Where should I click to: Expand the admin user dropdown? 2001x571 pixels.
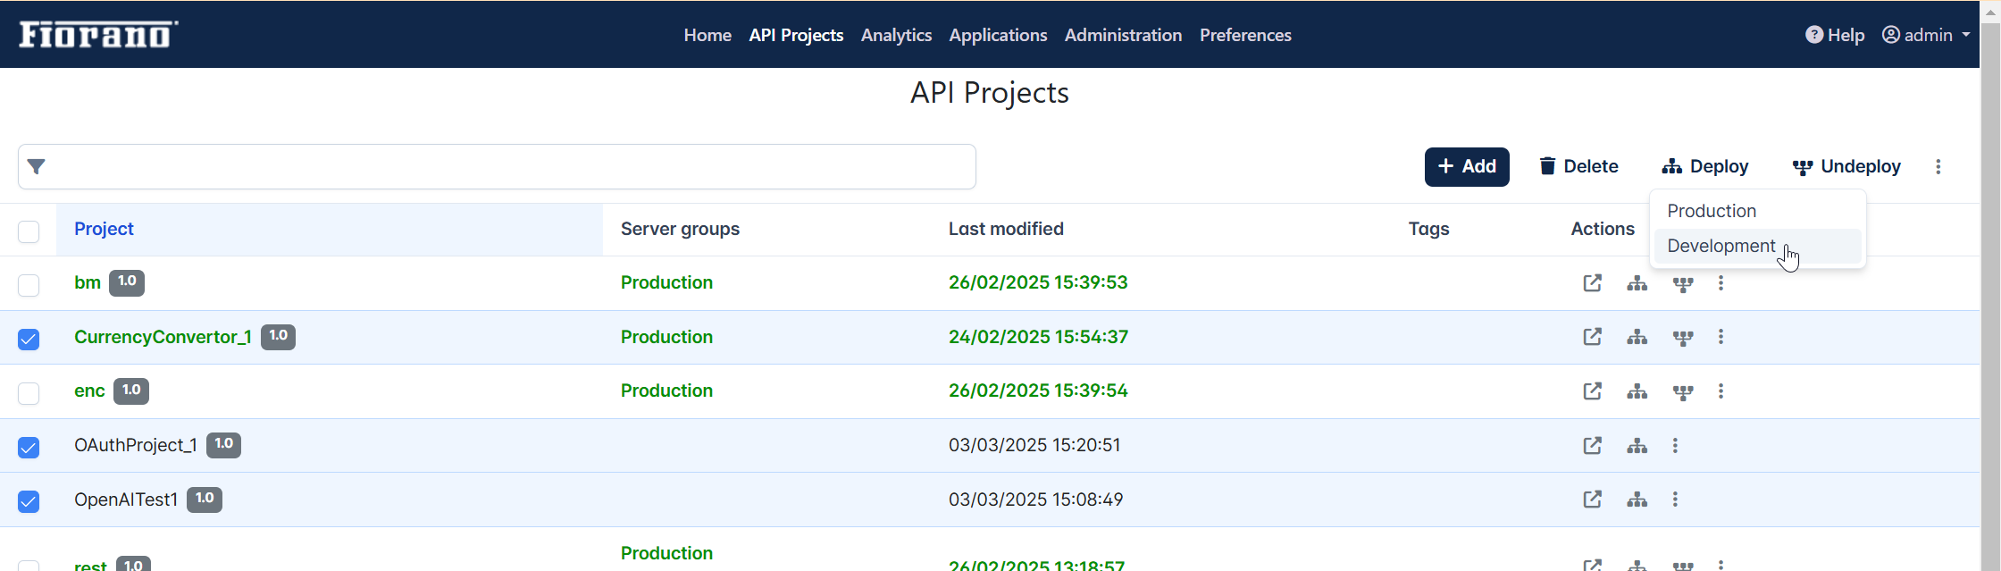(1926, 35)
